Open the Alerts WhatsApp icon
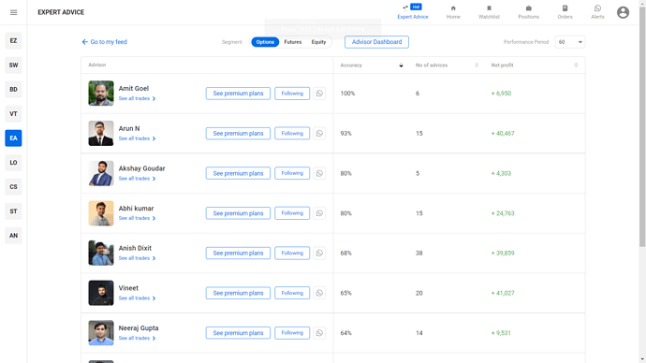This screenshot has height=363, width=646. pyautogui.click(x=597, y=8)
